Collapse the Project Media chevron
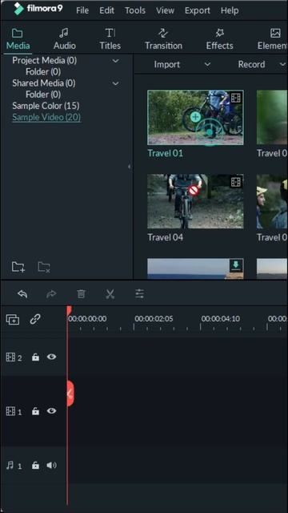This screenshot has height=513, width=288. click(x=115, y=61)
